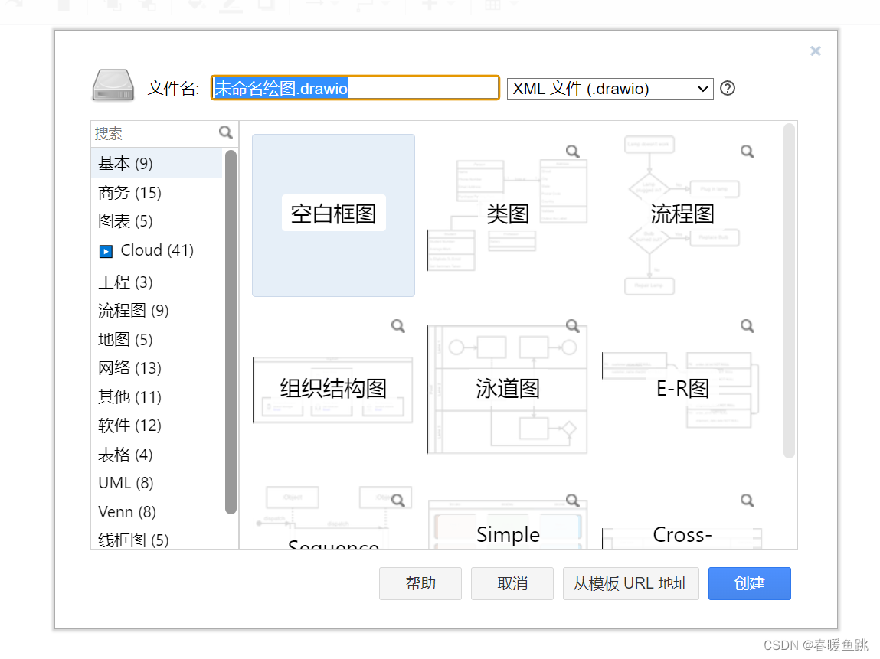Open help via the question mark icon
The height and width of the screenshot is (659, 880).
(727, 89)
